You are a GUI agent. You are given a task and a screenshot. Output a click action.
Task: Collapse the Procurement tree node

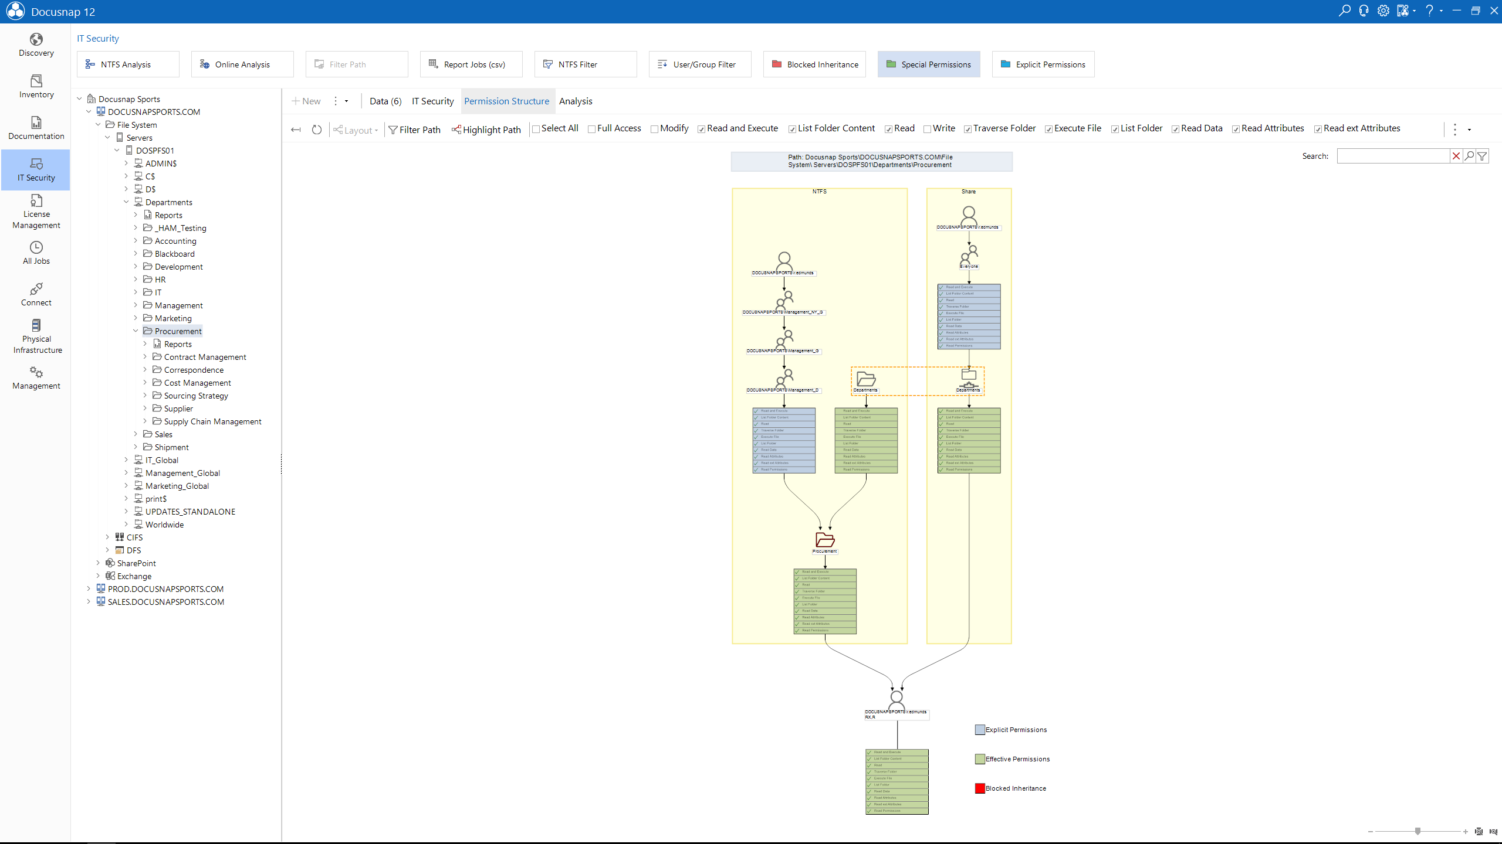pyautogui.click(x=136, y=331)
